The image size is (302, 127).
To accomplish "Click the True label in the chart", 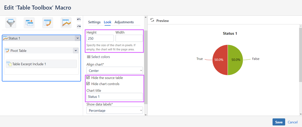I will pyautogui.click(x=199, y=59).
